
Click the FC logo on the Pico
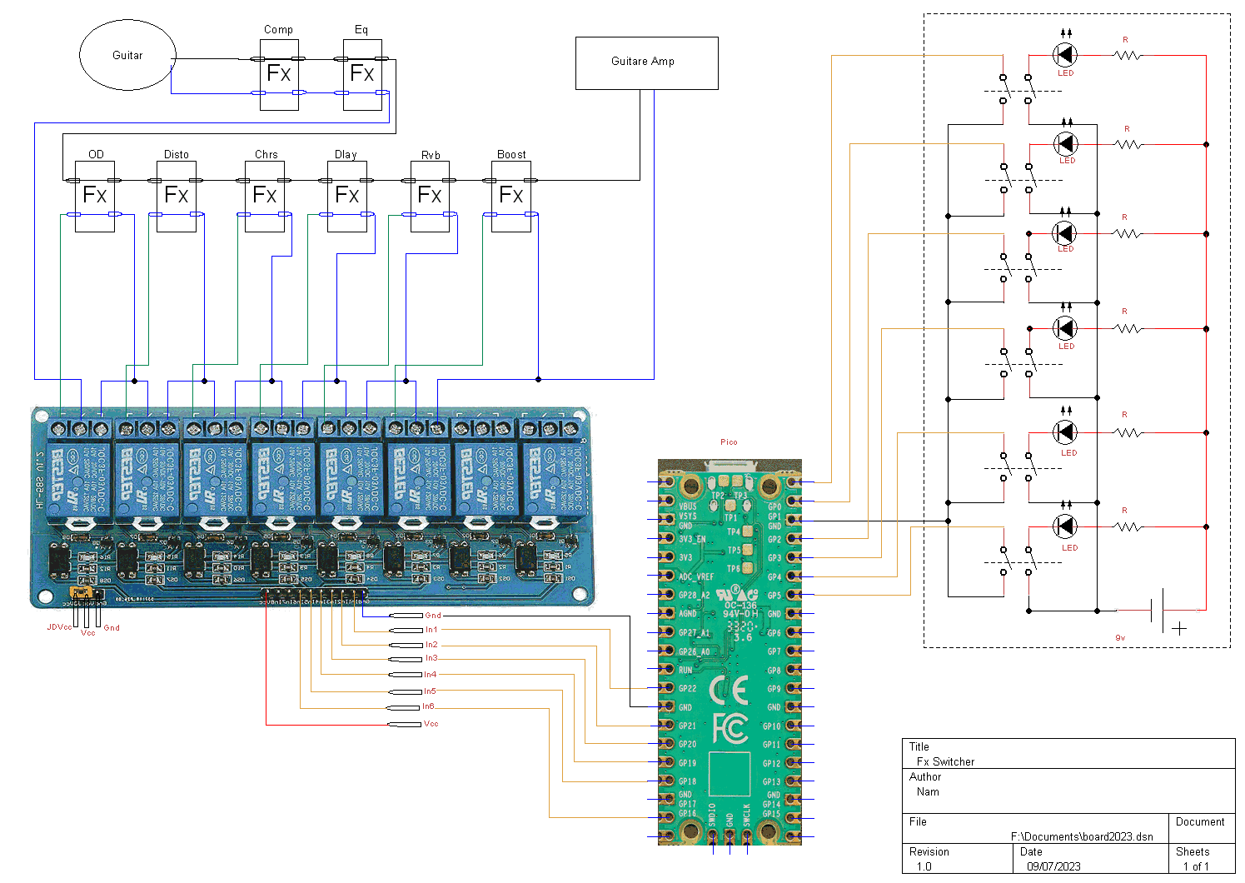(730, 728)
